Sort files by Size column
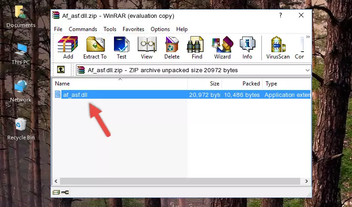This screenshot has width=352, height=207. (205, 84)
